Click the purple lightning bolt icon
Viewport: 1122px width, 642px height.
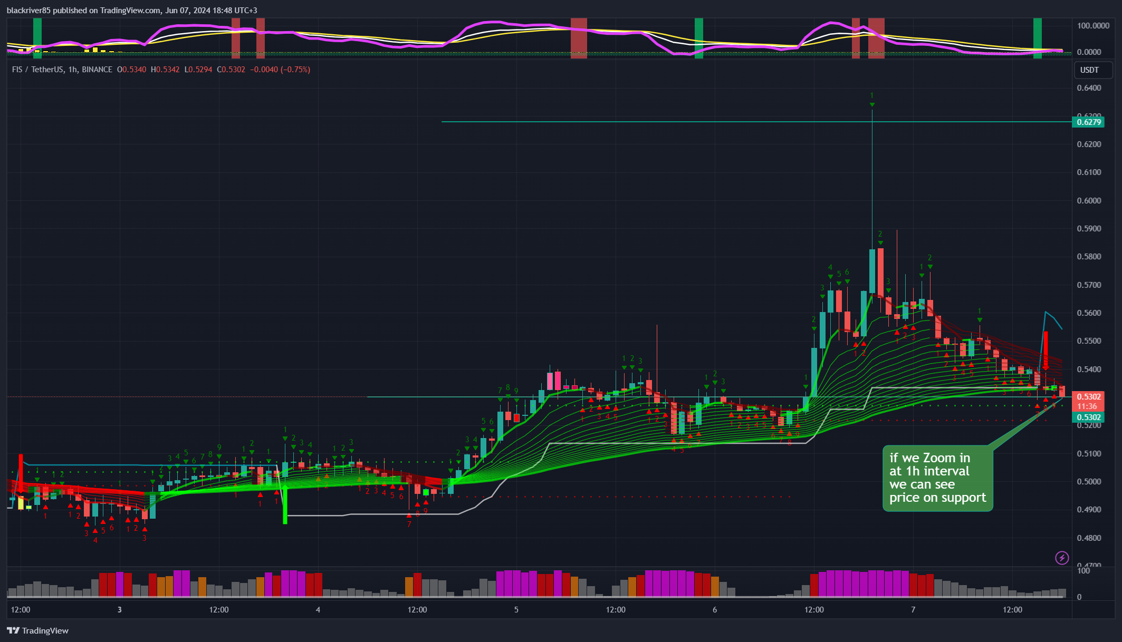(x=1062, y=558)
